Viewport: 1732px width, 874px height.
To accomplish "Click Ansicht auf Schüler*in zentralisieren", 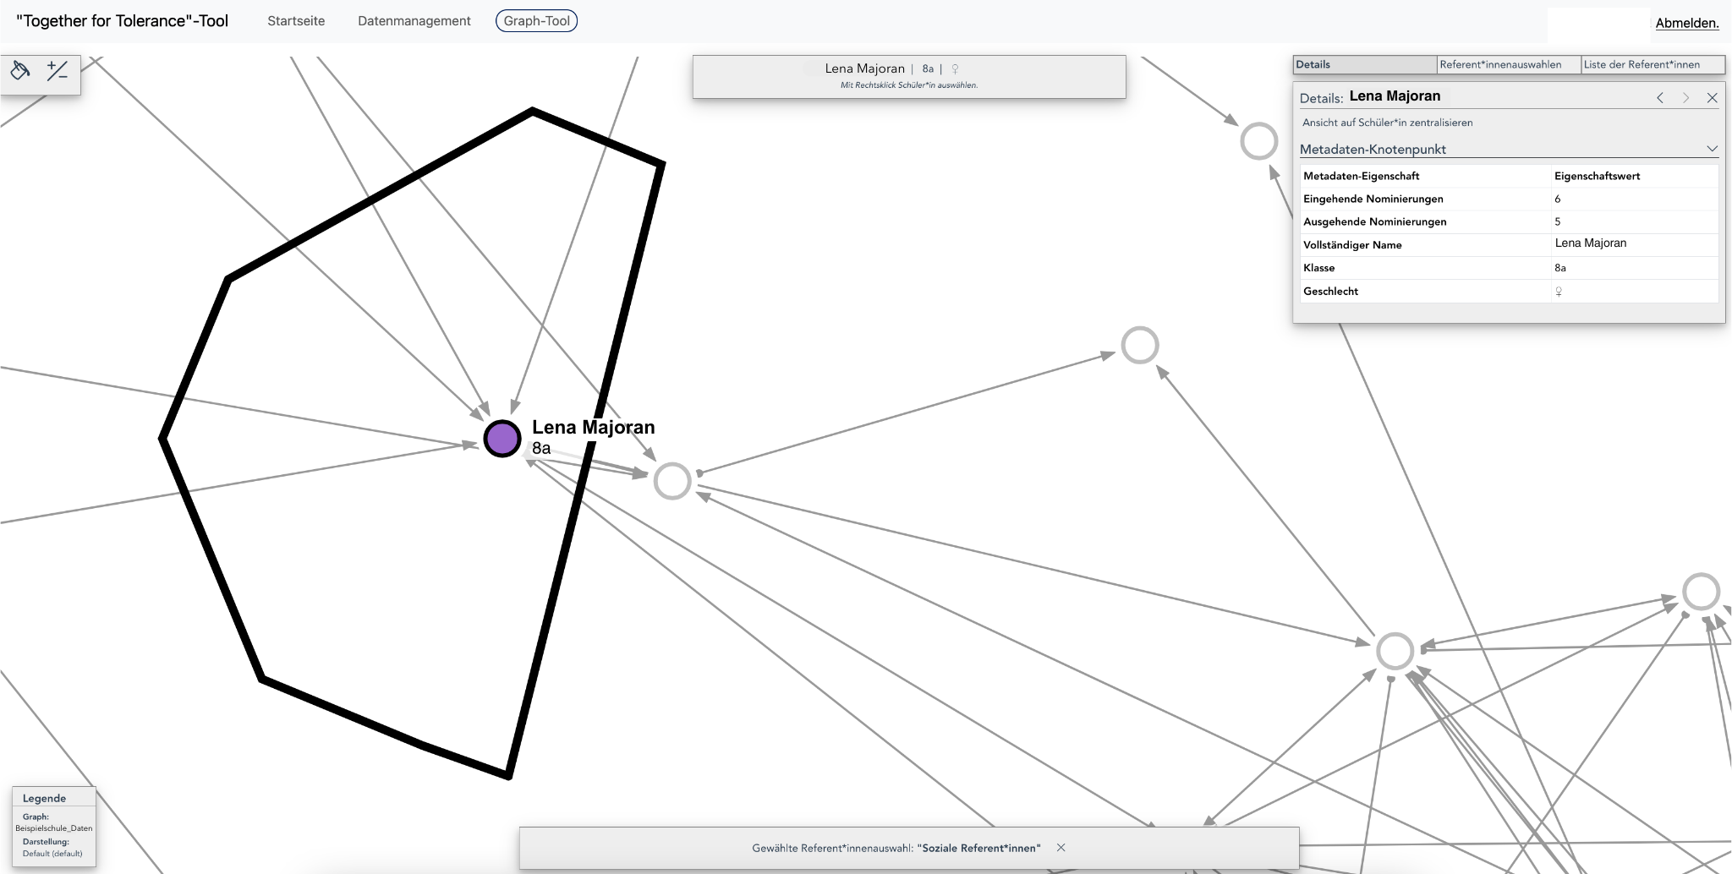I will [1387, 123].
